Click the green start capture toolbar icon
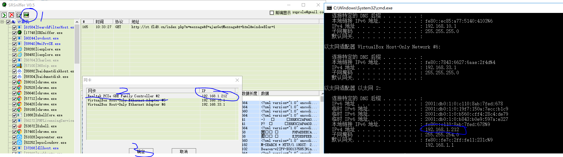563x157 pixels. coord(4,15)
